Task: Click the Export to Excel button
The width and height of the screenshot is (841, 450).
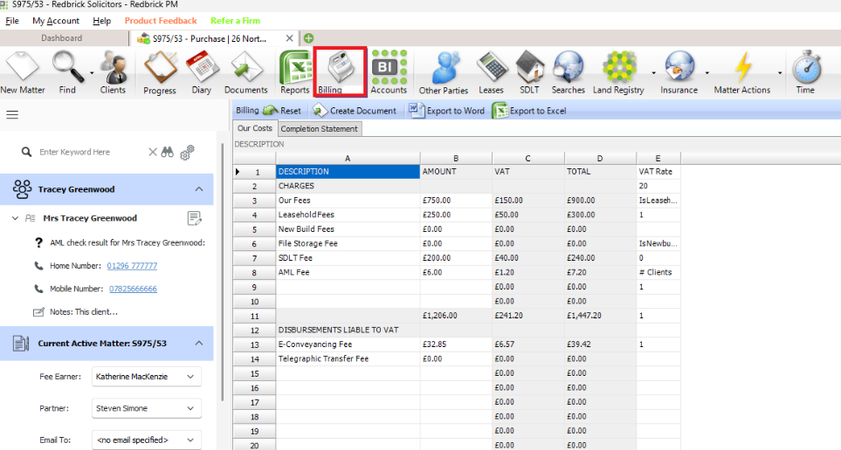Action: pyautogui.click(x=529, y=111)
